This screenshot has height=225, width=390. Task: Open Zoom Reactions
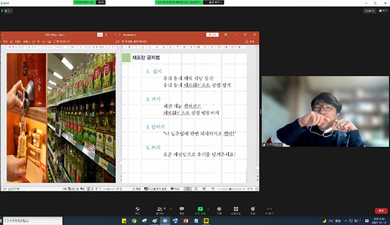coord(253,210)
